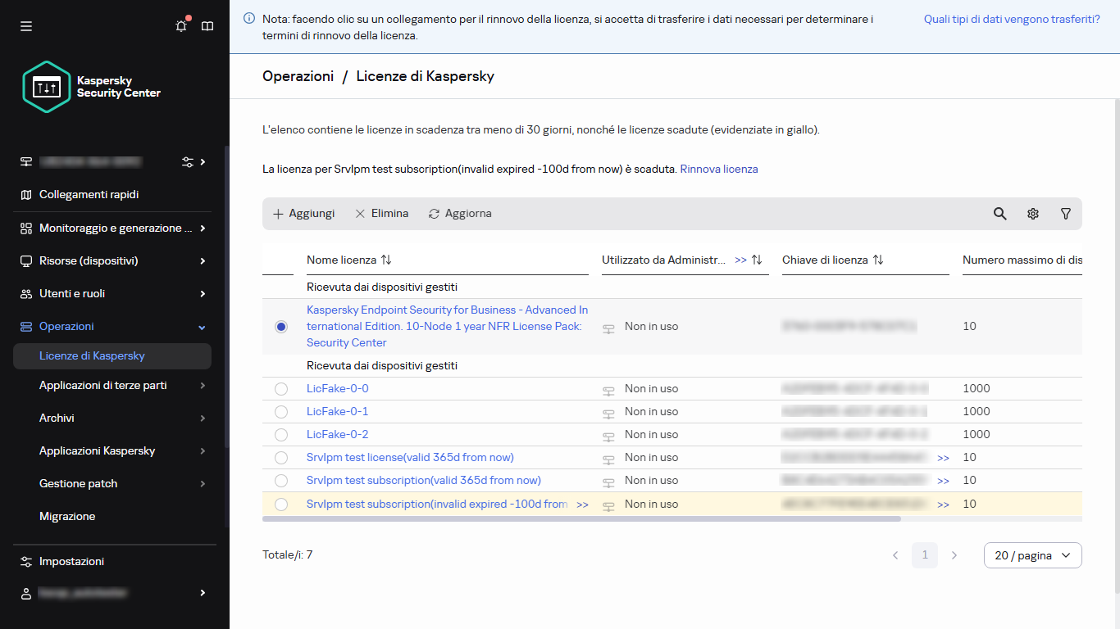
Task: Go to Migrazione in the sidebar
Action: click(x=67, y=516)
